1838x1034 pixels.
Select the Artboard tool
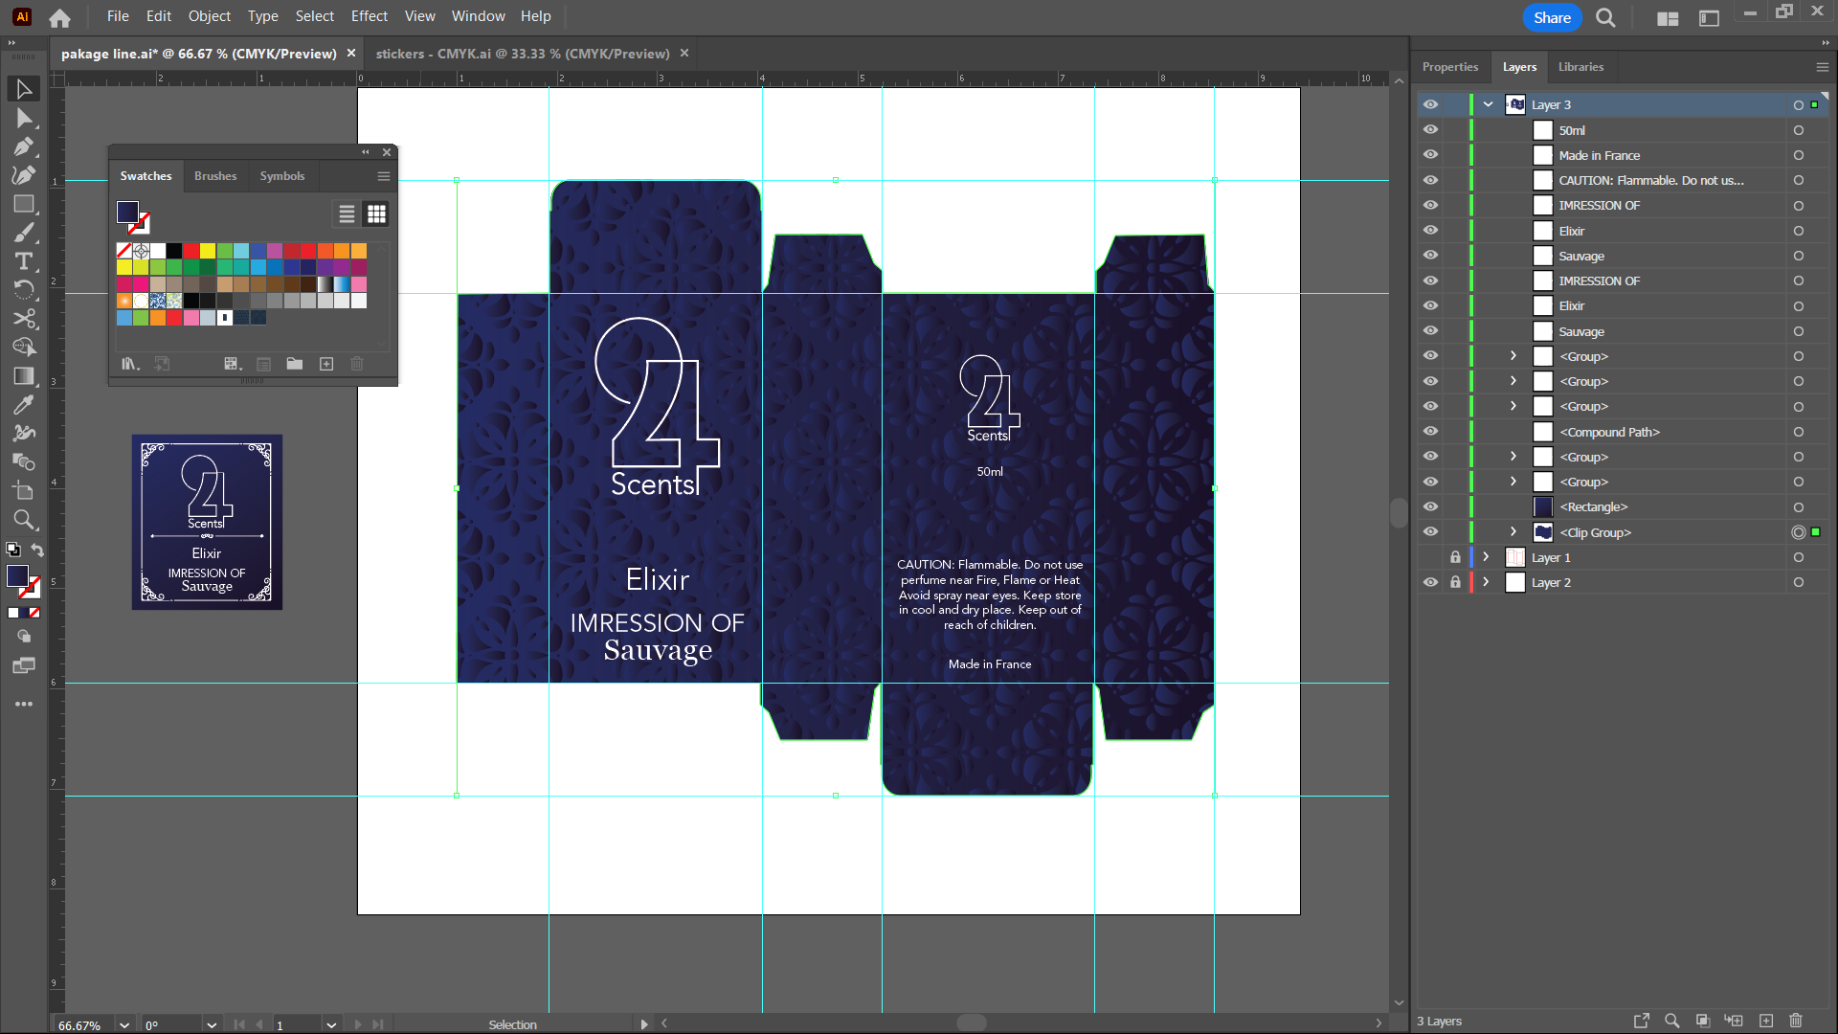[x=24, y=491]
